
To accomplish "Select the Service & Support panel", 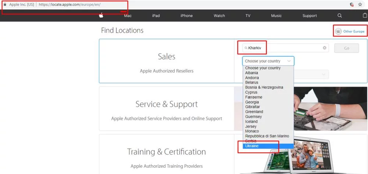I will [167, 109].
